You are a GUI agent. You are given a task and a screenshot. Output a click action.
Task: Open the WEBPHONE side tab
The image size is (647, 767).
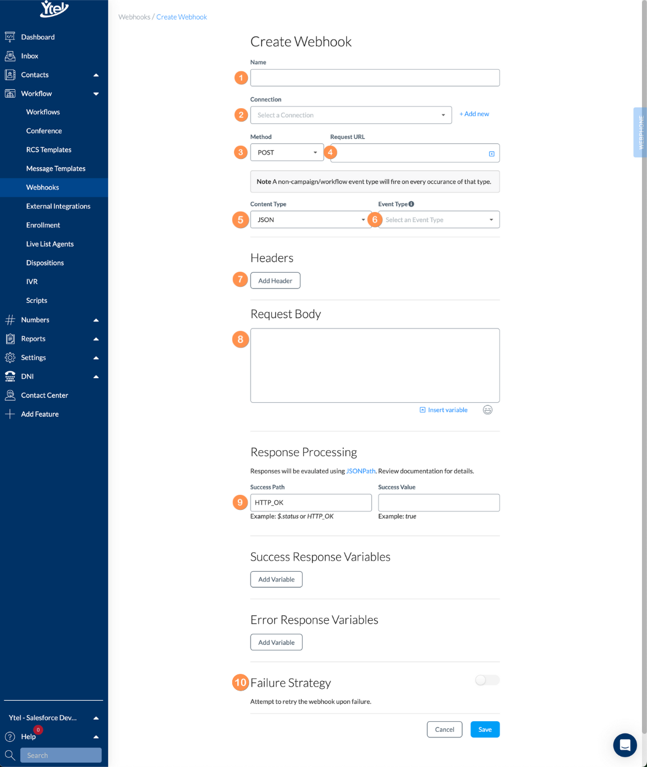(640, 132)
